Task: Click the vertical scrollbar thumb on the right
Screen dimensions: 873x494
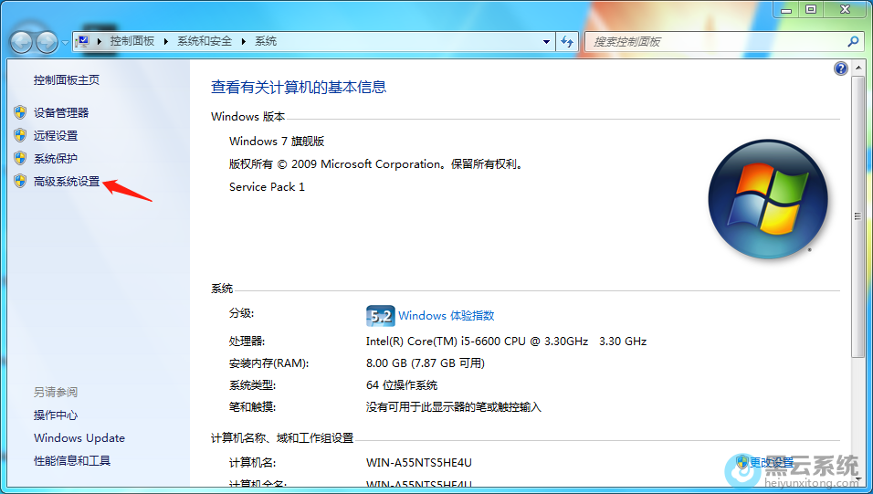Action: [857, 216]
